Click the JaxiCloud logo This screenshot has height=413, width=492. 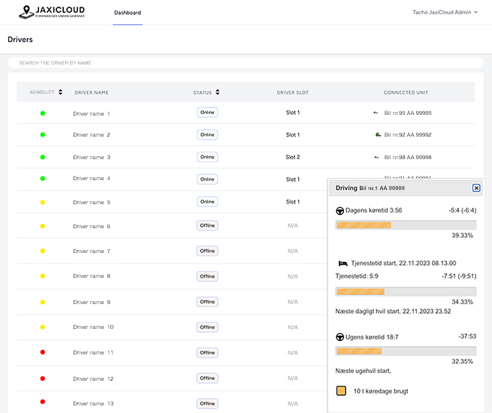pyautogui.click(x=52, y=13)
